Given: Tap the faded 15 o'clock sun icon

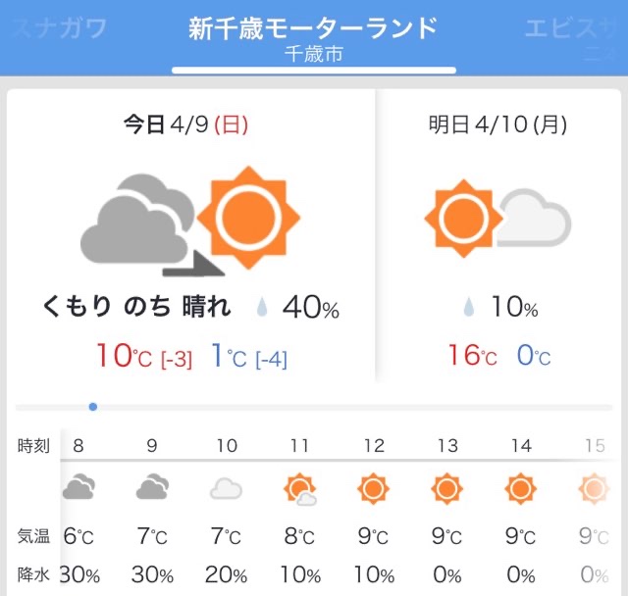Looking at the screenshot, I should point(594,489).
